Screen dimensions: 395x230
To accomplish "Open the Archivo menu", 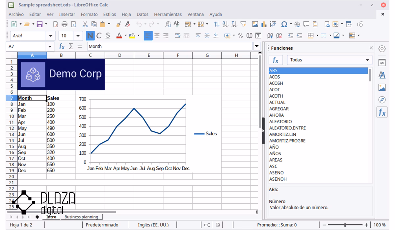I will 16,14.
